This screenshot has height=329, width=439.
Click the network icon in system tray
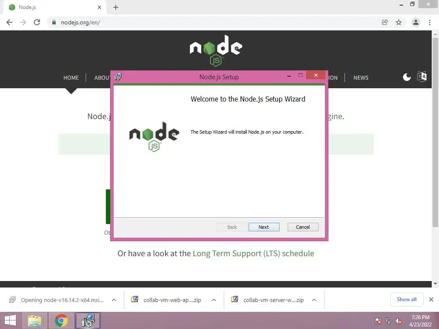[x=388, y=321]
